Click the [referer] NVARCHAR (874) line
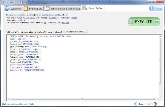Viewport: 165px width, 107px height. (24, 49)
